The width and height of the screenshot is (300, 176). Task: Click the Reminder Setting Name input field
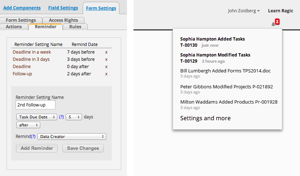pyautogui.click(x=36, y=105)
